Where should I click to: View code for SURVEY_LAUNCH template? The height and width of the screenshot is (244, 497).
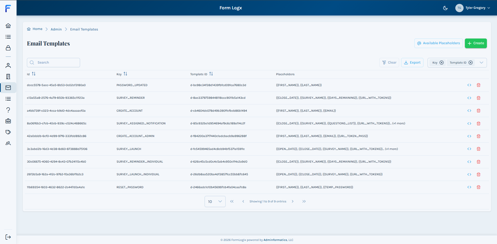[469, 149]
